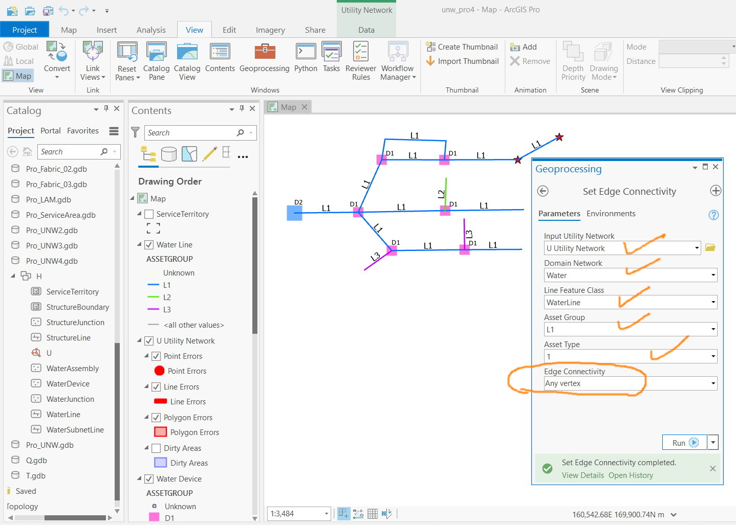The image size is (736, 525).
Task: Select List By Data Source icon
Action: click(168, 154)
